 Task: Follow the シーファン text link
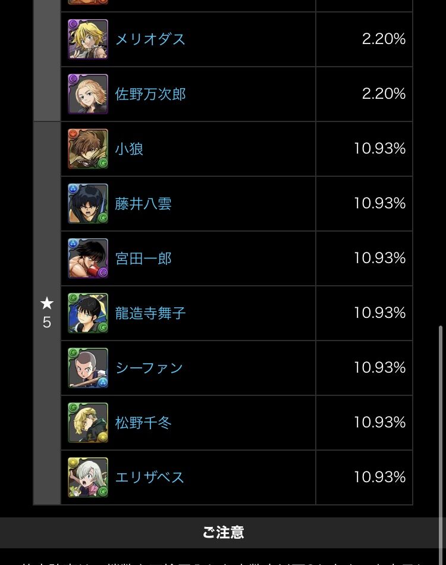tap(149, 368)
